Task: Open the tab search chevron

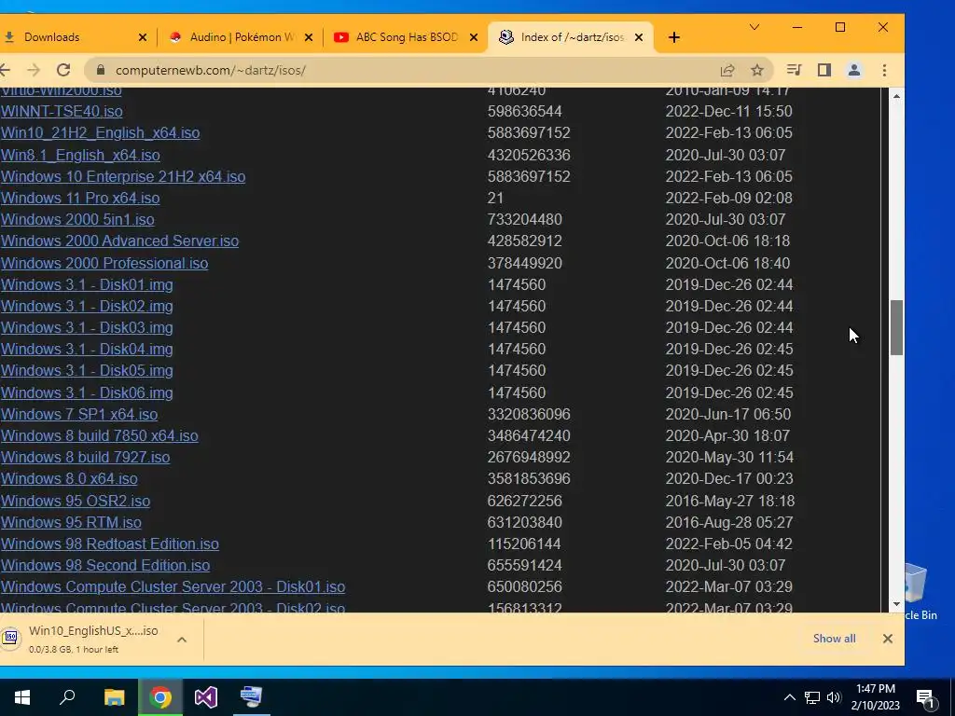Action: (754, 27)
